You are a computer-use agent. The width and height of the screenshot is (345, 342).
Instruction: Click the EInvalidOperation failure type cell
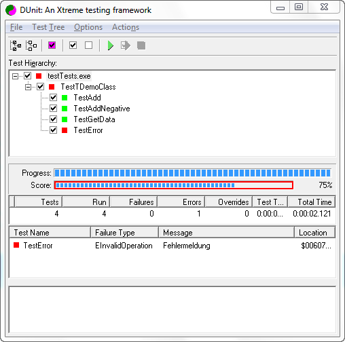point(124,246)
